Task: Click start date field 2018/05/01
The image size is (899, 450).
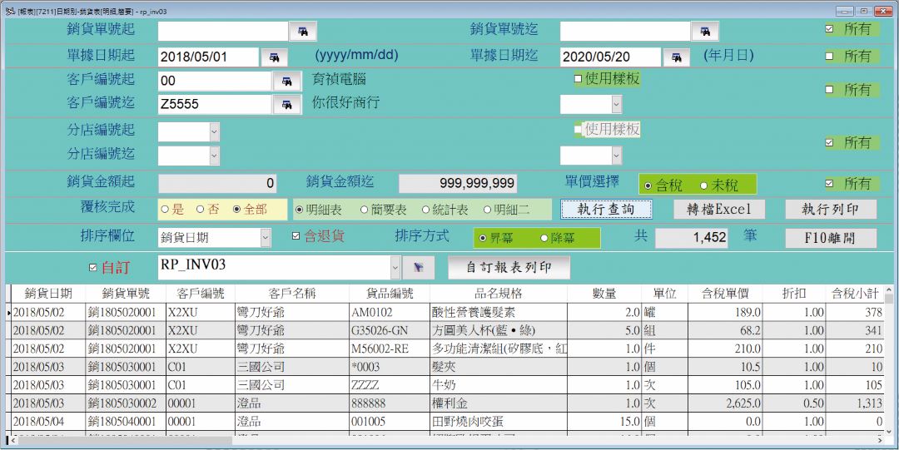Action: (208, 57)
